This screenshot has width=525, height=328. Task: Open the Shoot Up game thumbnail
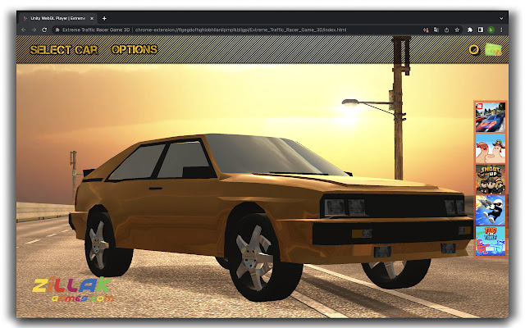tap(491, 180)
